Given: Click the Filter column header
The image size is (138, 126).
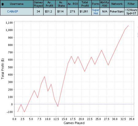Looking at the screenshot, I should pos(131,4).
